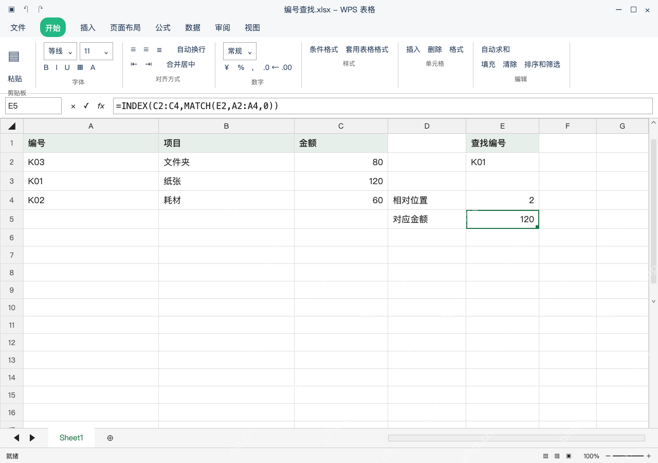This screenshot has height=463, width=658.
Task: Click the 填充 fill button
Action: (488, 64)
